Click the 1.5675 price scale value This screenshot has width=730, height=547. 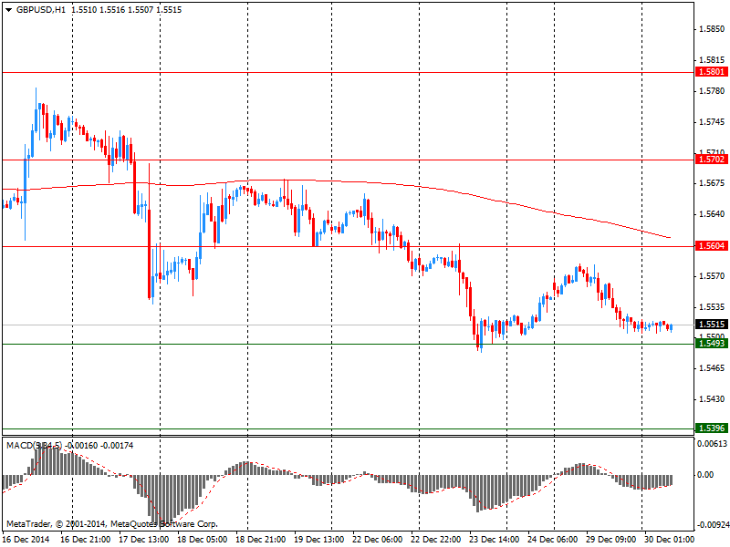pos(712,183)
